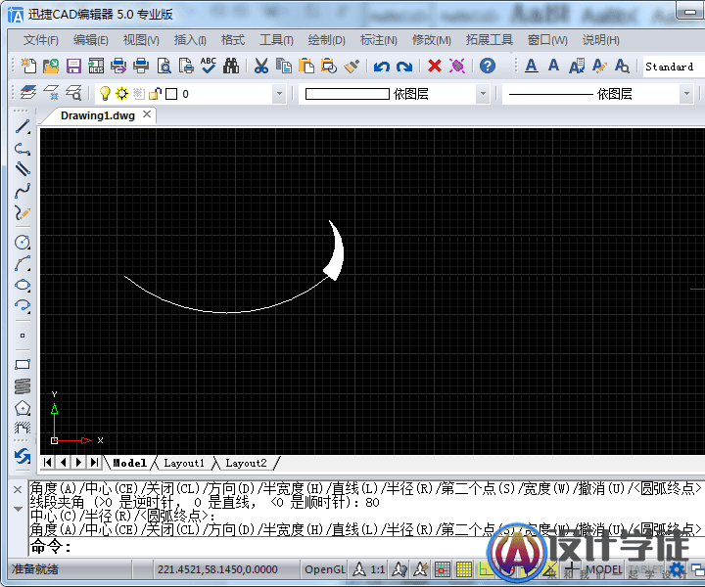Toggle the layer lock padlock
The width and height of the screenshot is (705, 587).
tap(155, 93)
